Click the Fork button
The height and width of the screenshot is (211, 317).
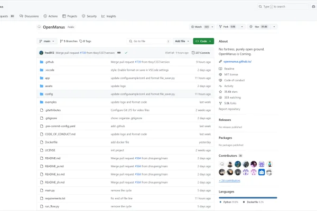(228, 27)
